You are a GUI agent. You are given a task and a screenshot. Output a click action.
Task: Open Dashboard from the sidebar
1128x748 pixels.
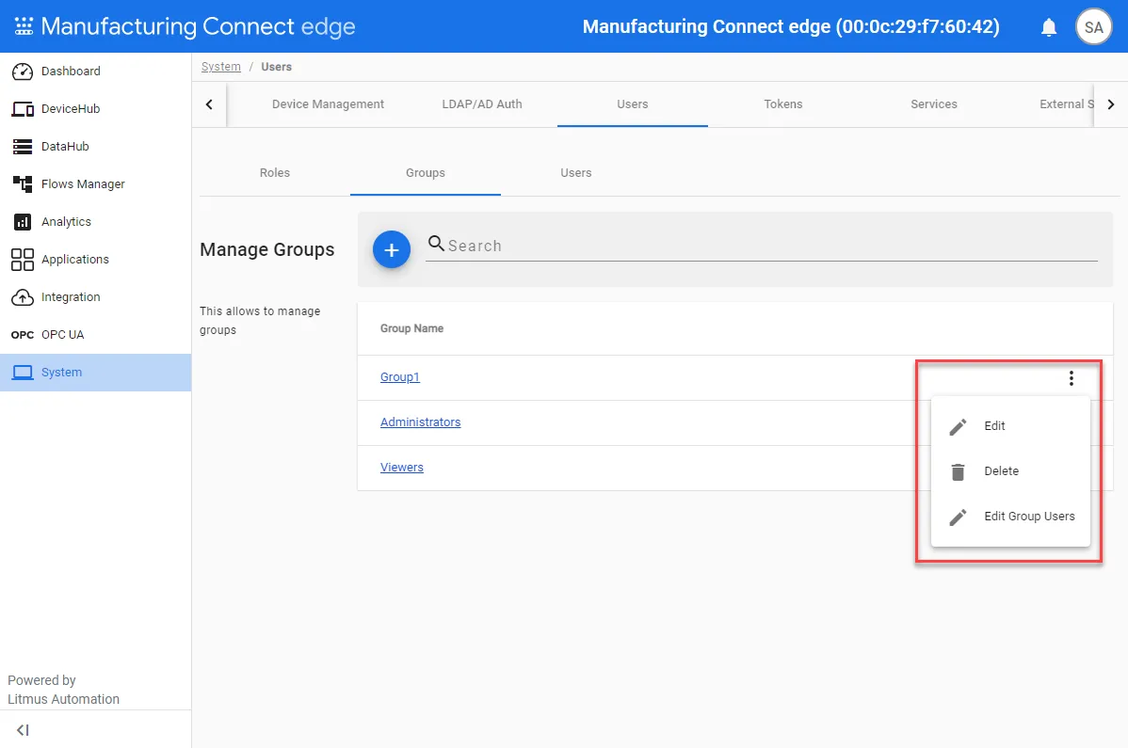(x=96, y=72)
